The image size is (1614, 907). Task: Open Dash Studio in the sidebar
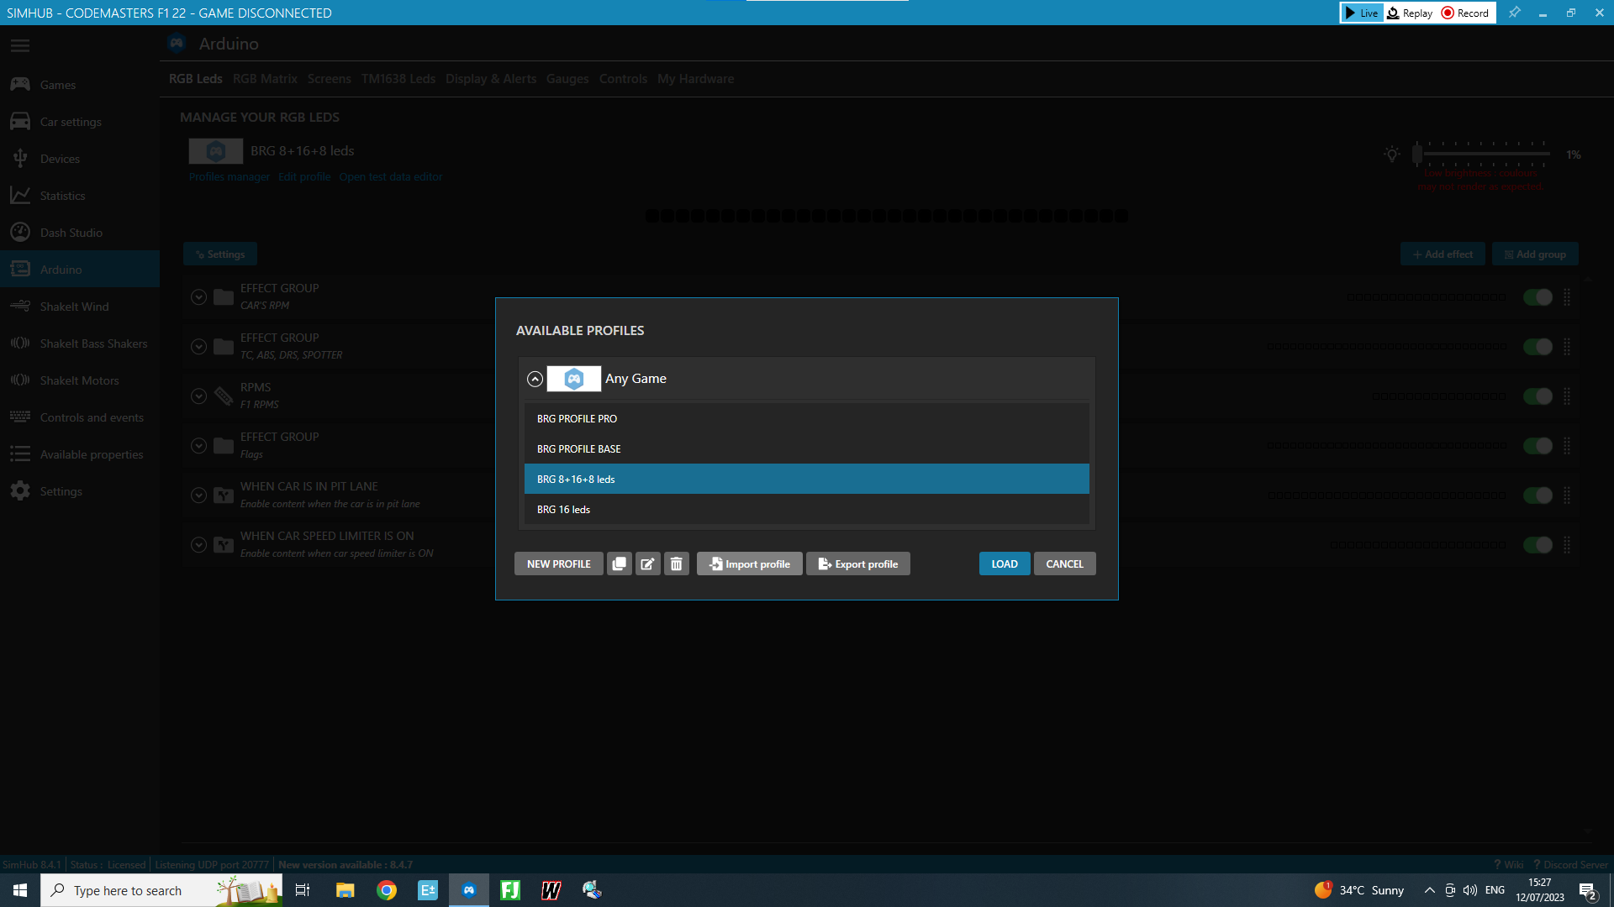pos(80,233)
